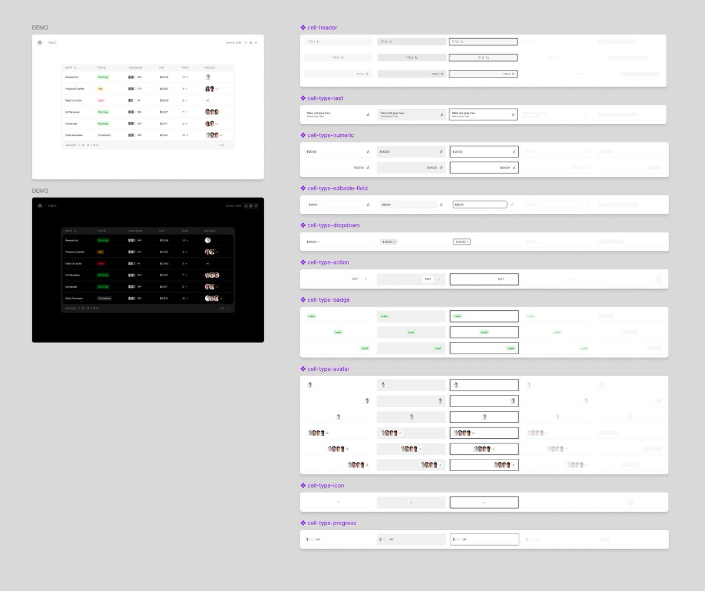The width and height of the screenshot is (705, 591).
Task: Click LAUNCH DEMO in the dark demo header
Action: coord(234,206)
